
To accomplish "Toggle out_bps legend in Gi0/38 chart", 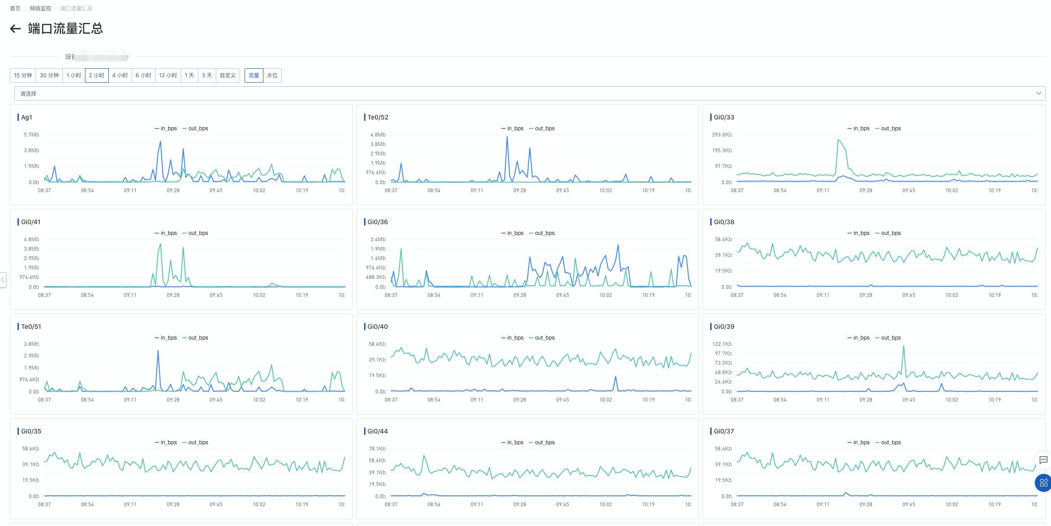I will tap(888, 233).
